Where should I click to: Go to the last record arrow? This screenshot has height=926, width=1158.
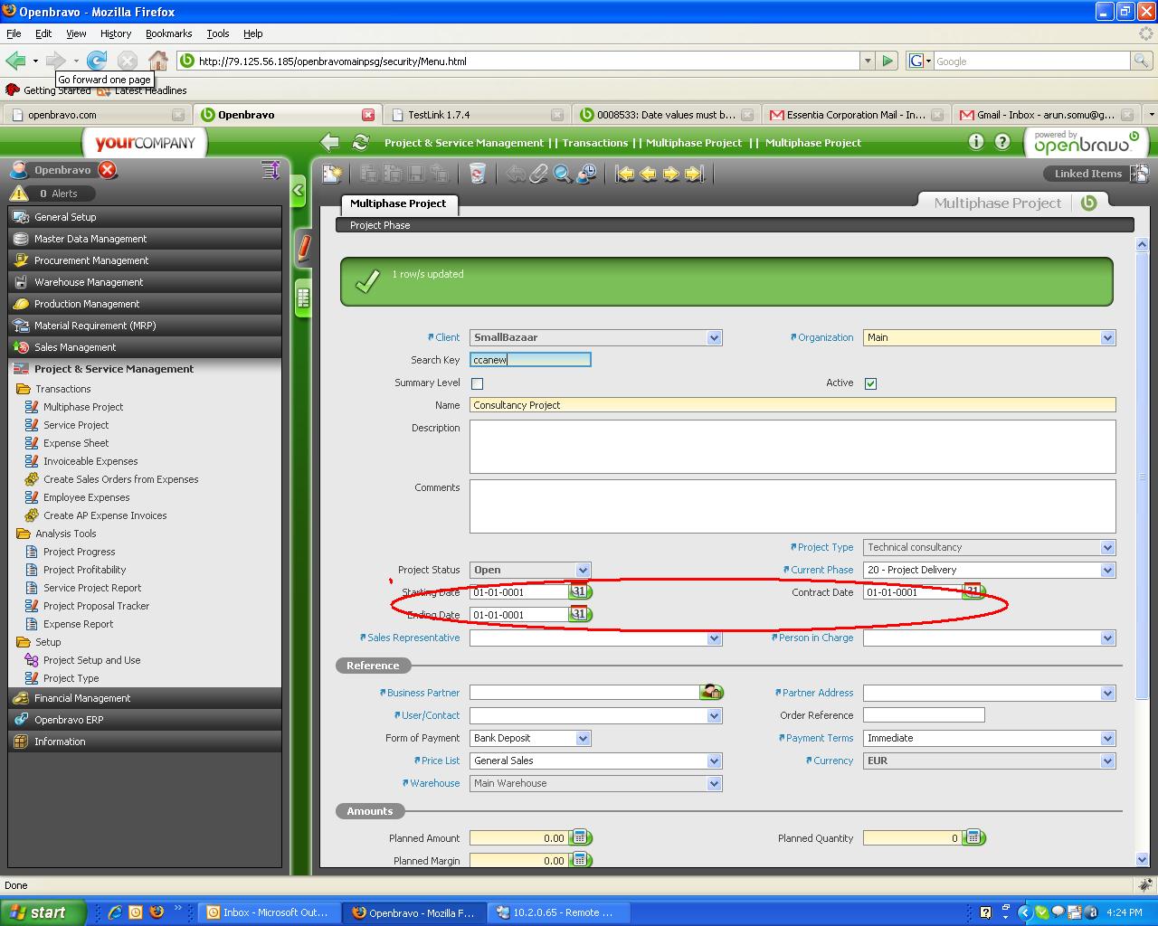click(694, 174)
